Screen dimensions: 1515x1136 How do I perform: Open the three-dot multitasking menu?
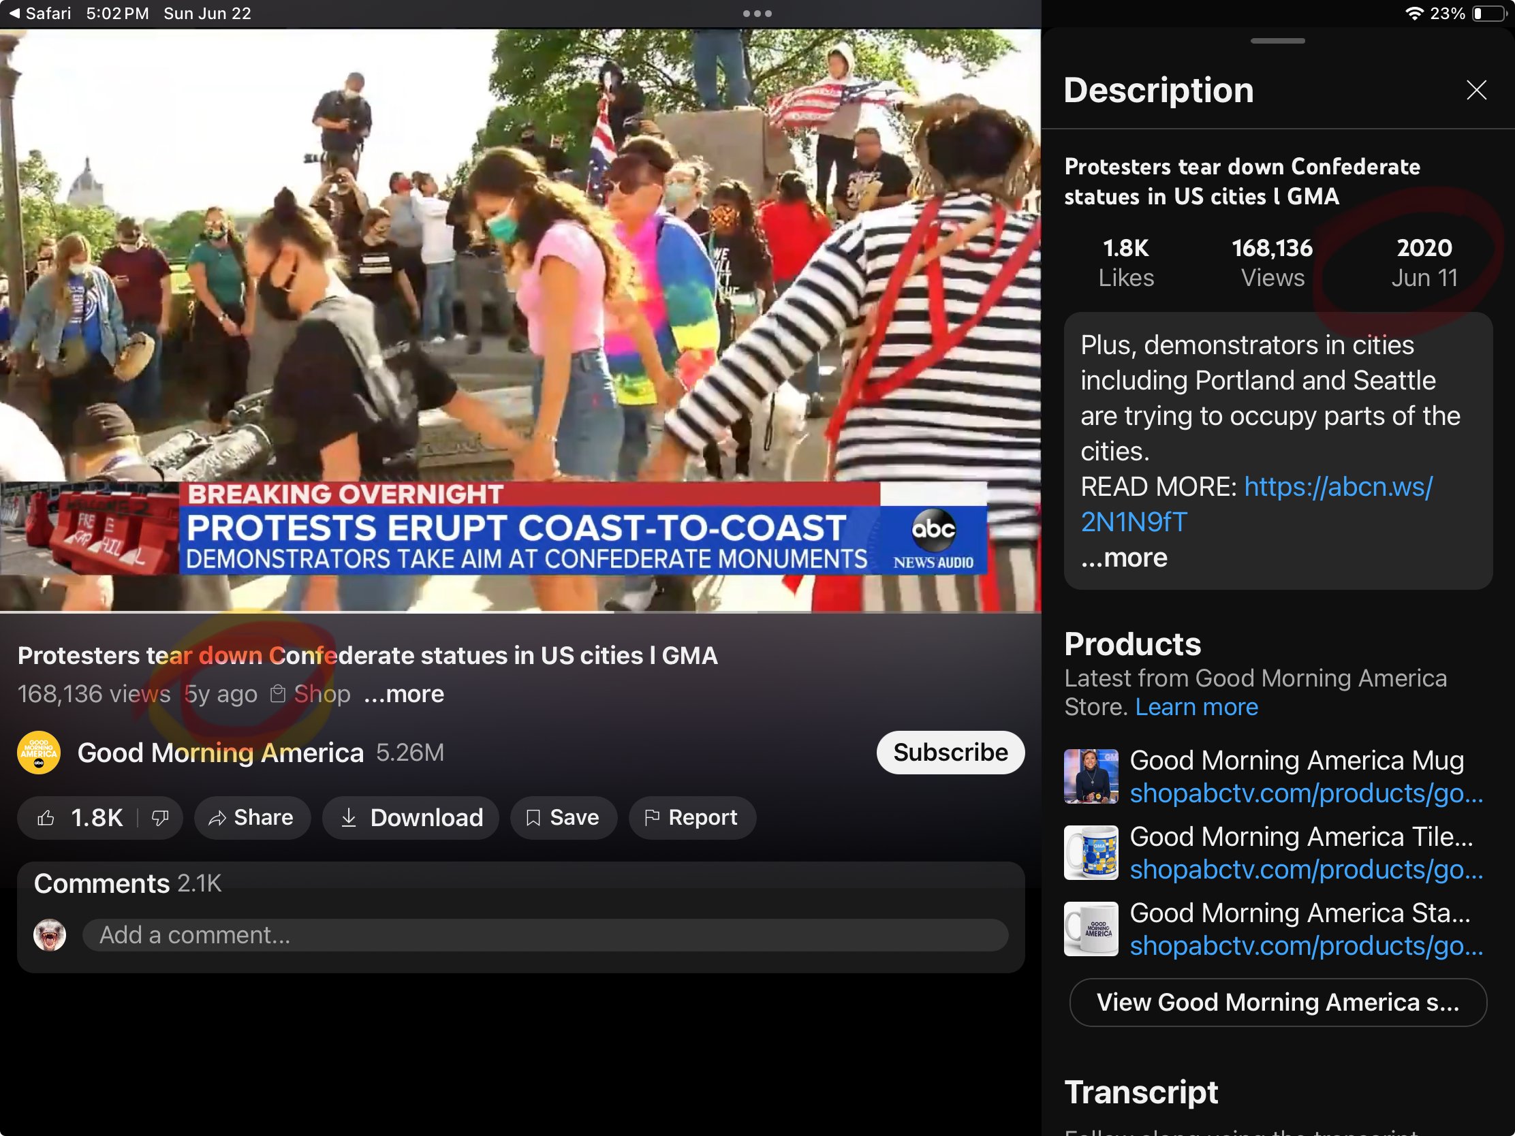[x=757, y=14]
